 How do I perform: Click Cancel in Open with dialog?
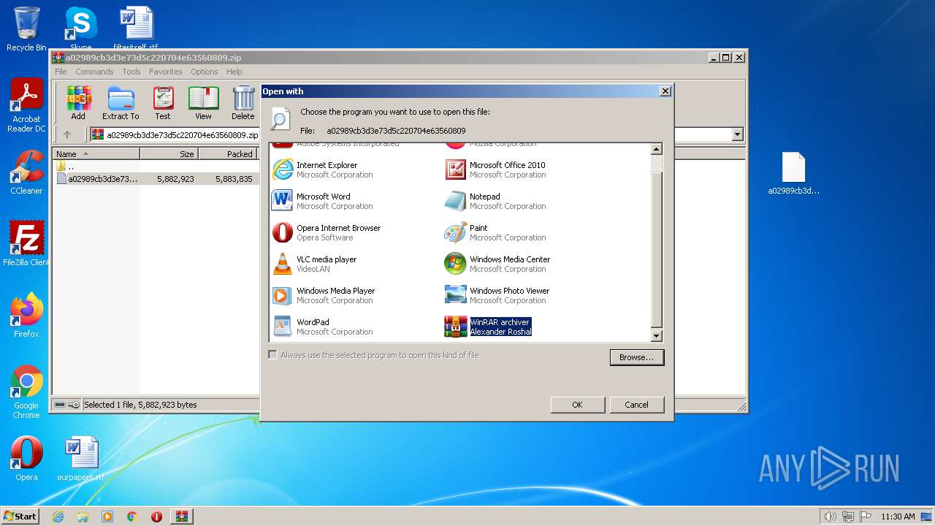(x=636, y=405)
